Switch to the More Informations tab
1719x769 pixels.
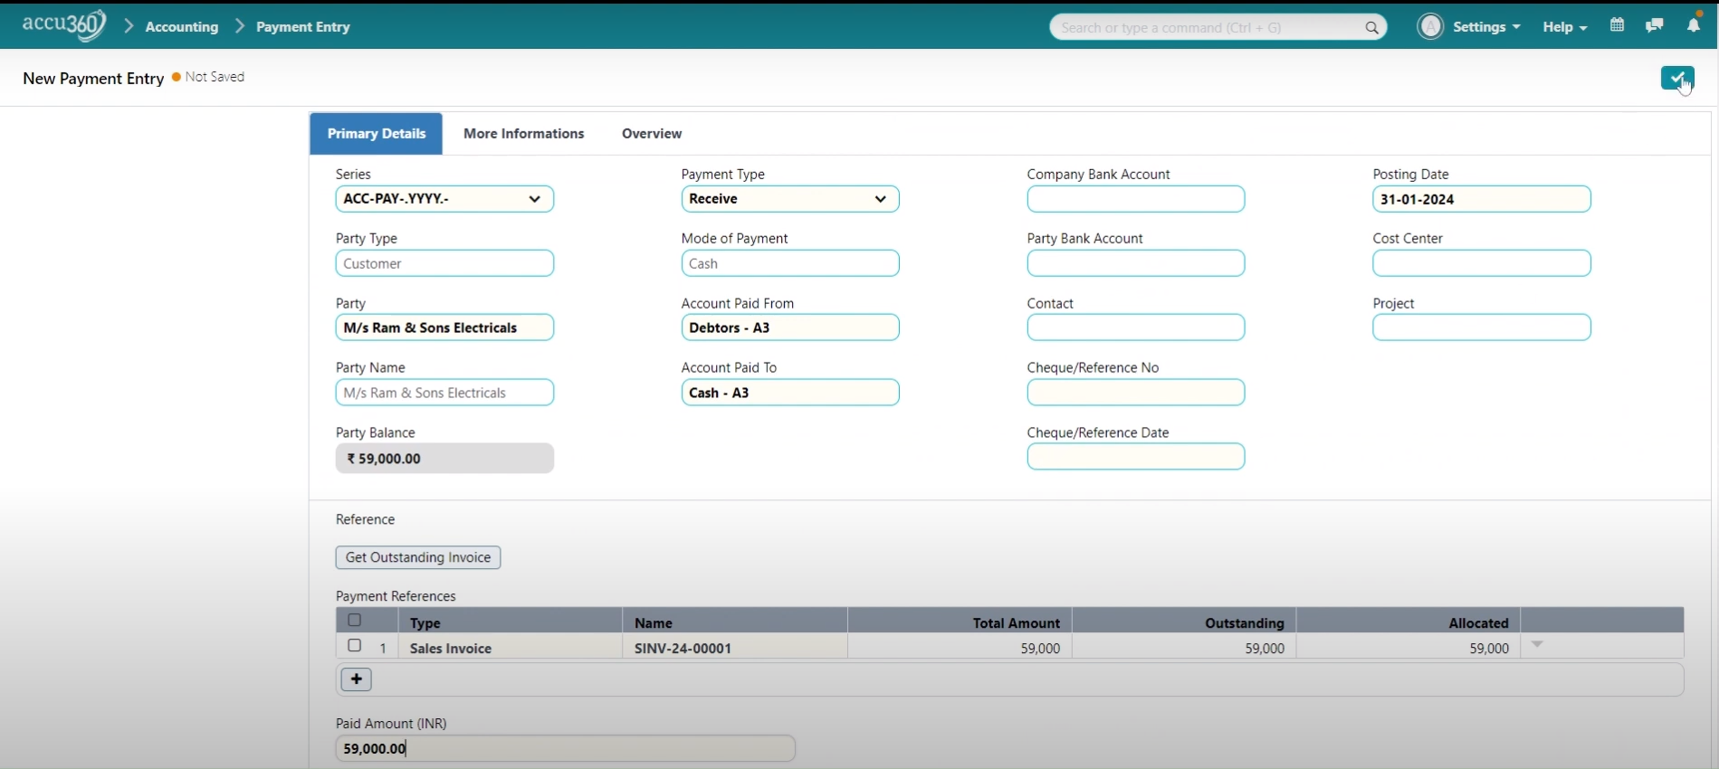click(524, 134)
